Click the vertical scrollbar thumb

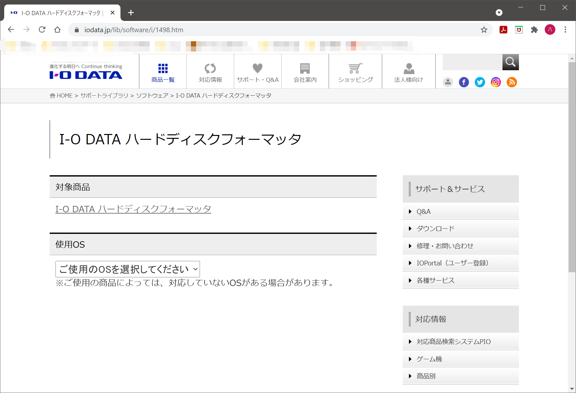pyautogui.click(x=572, y=167)
